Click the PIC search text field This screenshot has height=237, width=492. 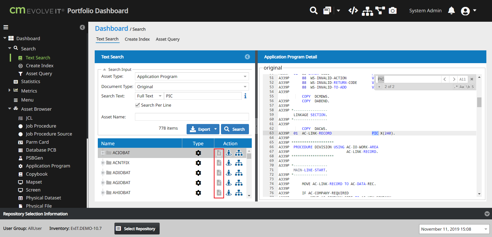coord(203,96)
